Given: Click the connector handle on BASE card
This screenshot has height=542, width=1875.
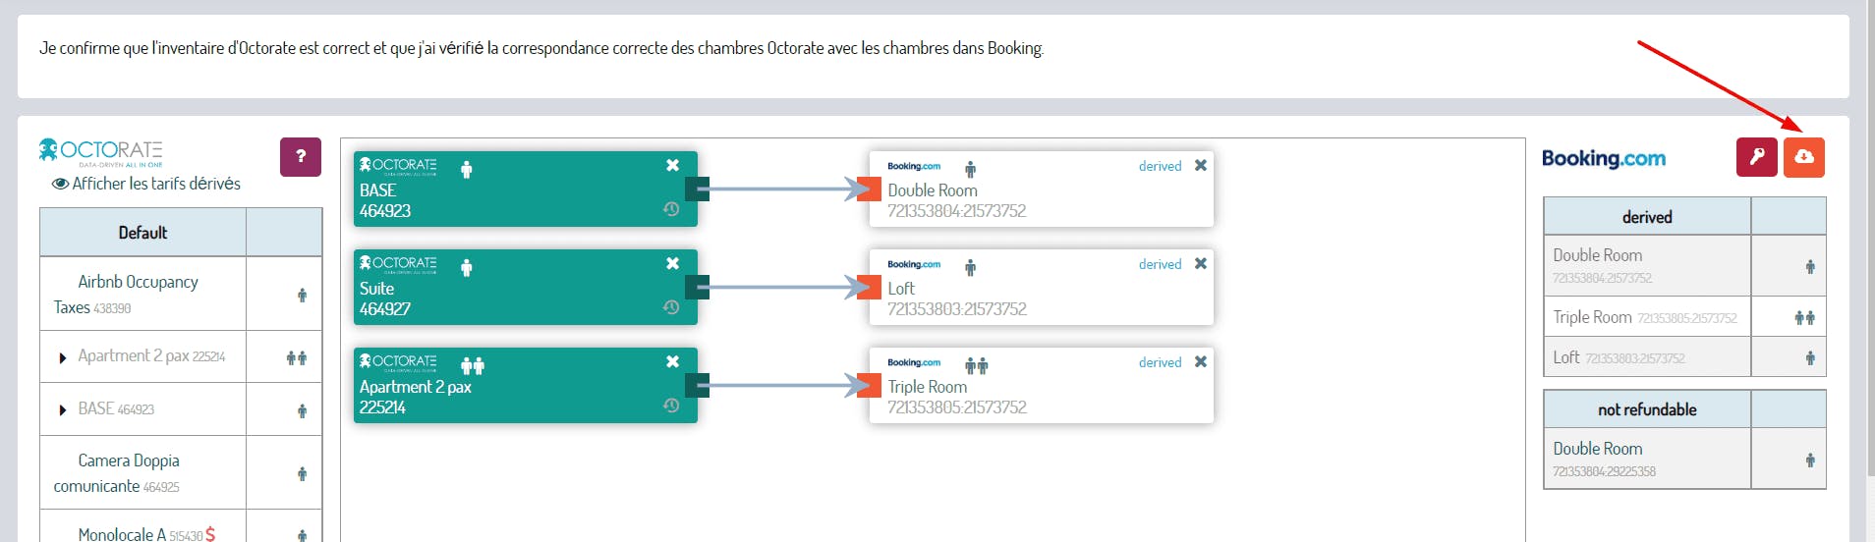Looking at the screenshot, I should pos(698,189).
